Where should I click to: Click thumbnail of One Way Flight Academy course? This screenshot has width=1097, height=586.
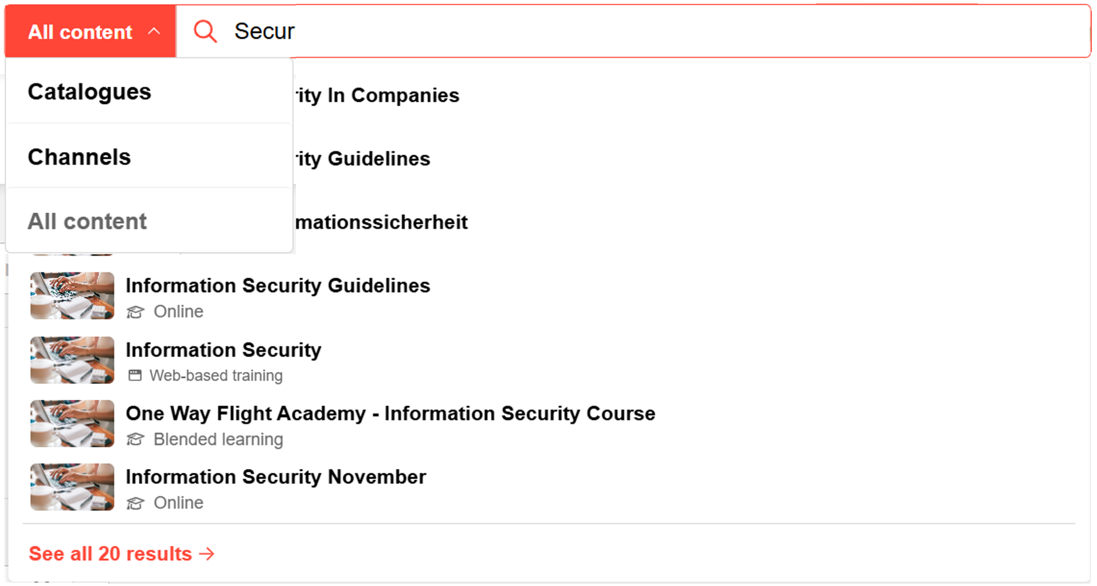tap(72, 423)
